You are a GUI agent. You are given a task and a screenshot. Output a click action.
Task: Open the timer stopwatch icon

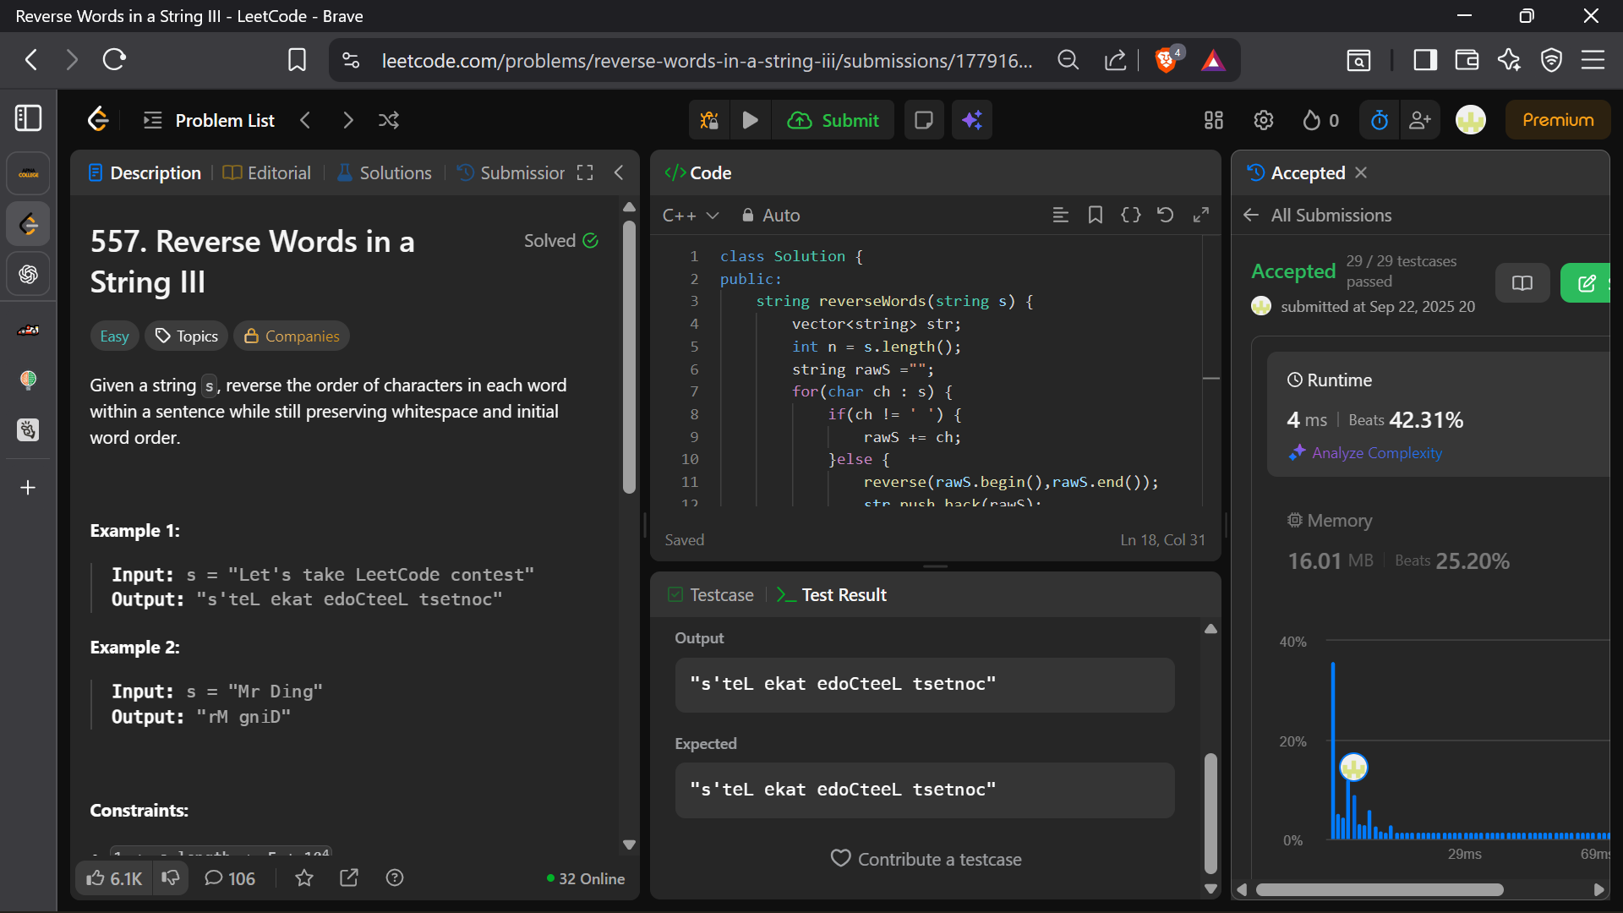(x=1379, y=121)
